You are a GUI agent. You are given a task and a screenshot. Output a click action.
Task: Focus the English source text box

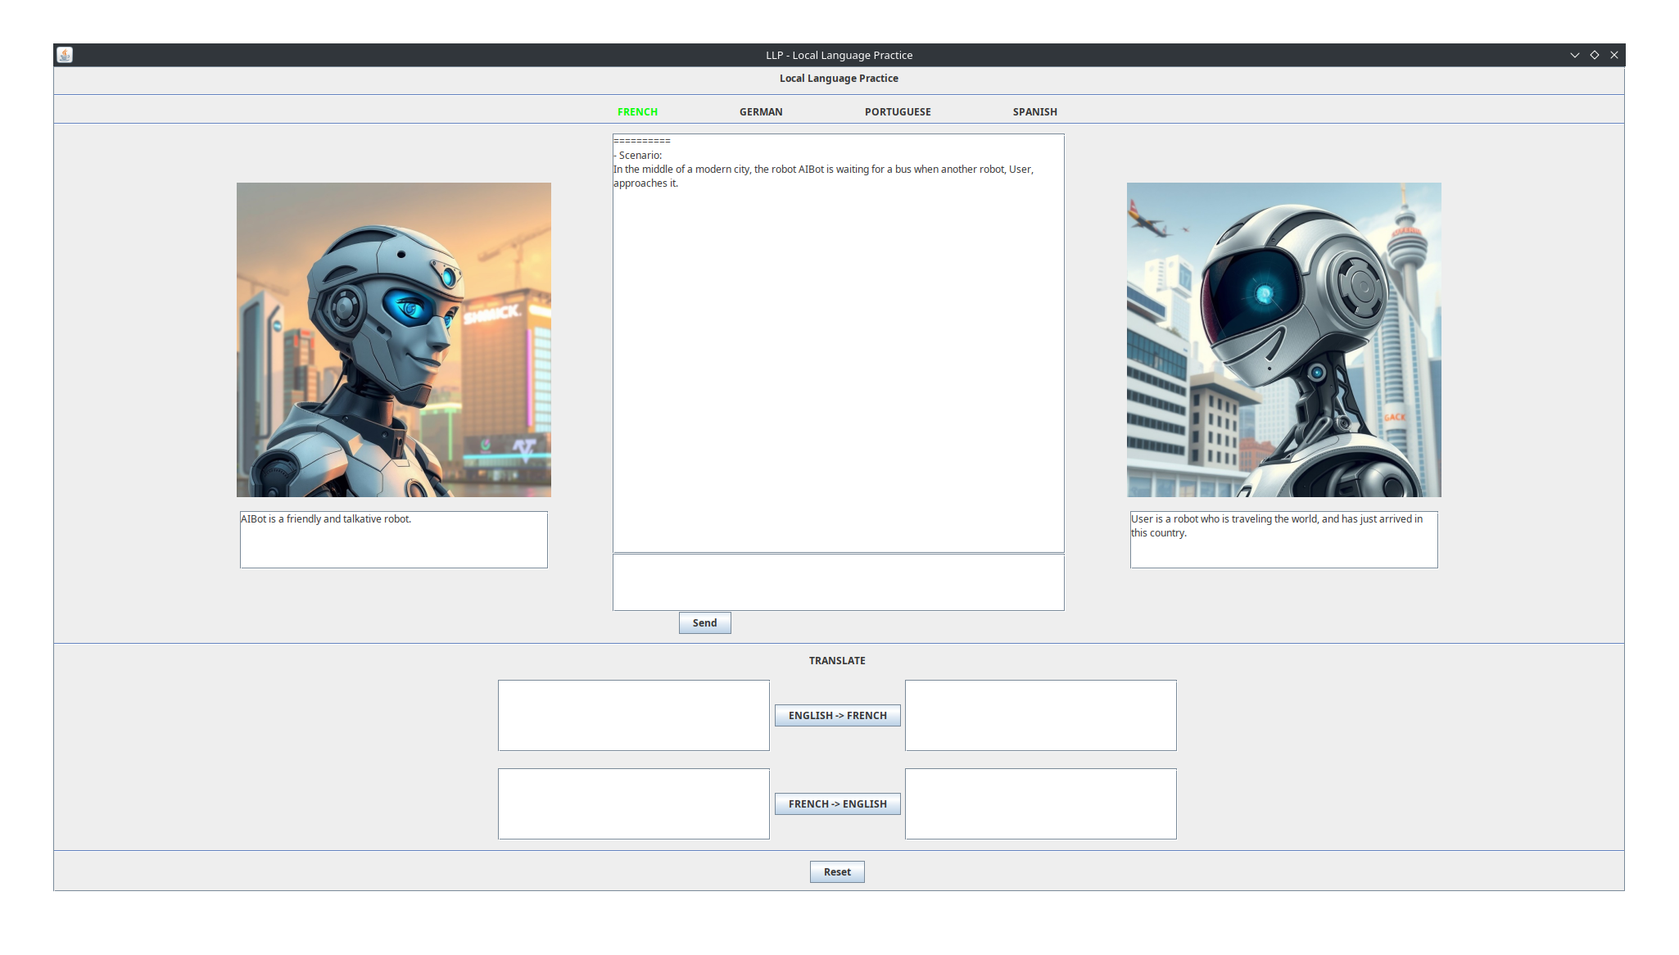pyautogui.click(x=633, y=715)
